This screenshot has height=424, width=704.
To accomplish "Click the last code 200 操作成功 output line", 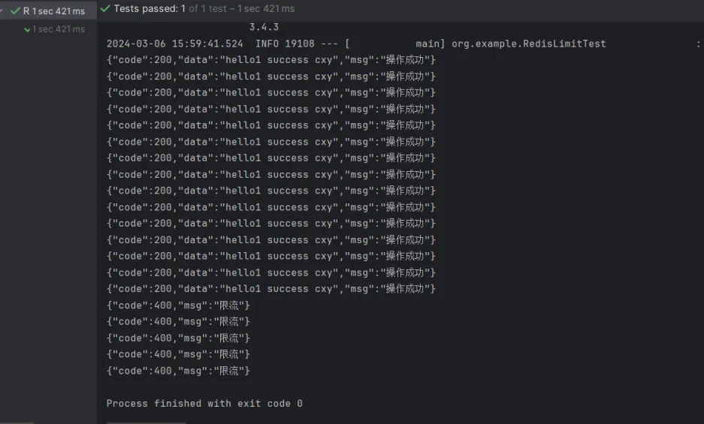I will (270, 289).
